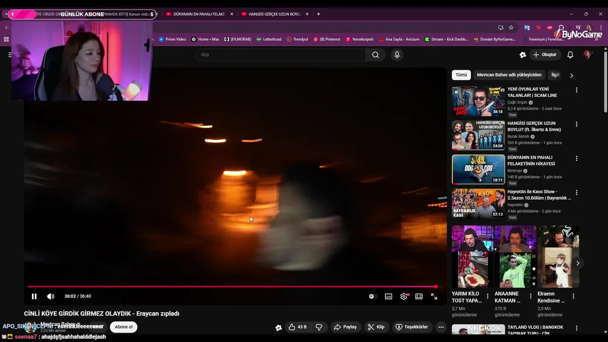Open more actions three-dot button below video
The height and width of the screenshot is (342, 608).
click(441, 327)
